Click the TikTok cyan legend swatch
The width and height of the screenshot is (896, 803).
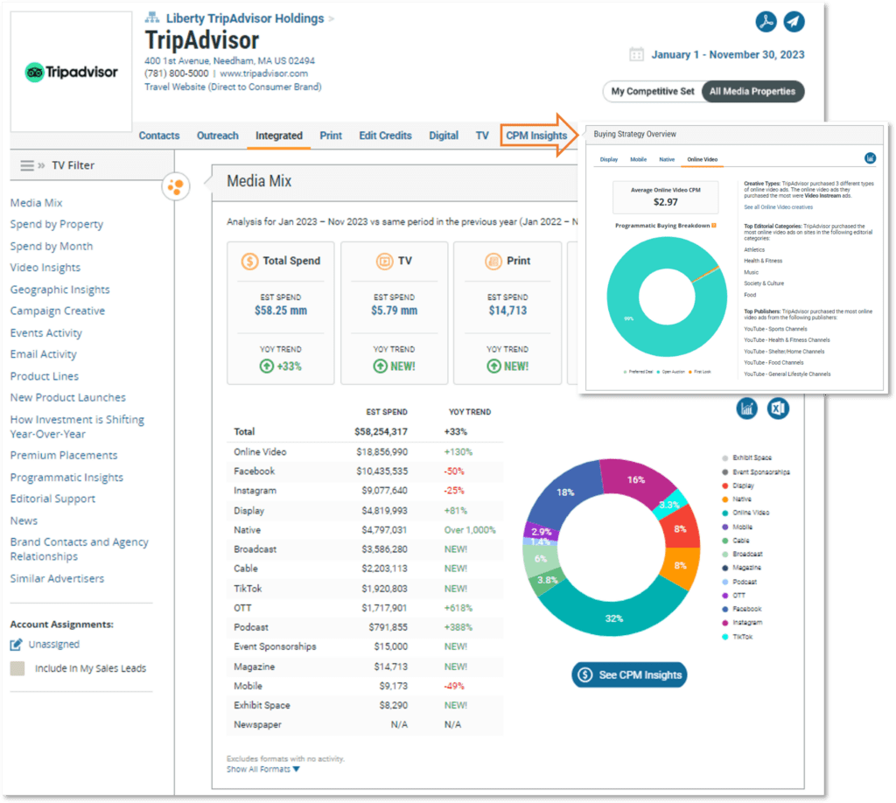pyautogui.click(x=725, y=637)
